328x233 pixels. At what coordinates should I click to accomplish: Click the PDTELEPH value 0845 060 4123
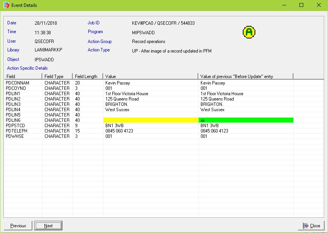coord(119,131)
